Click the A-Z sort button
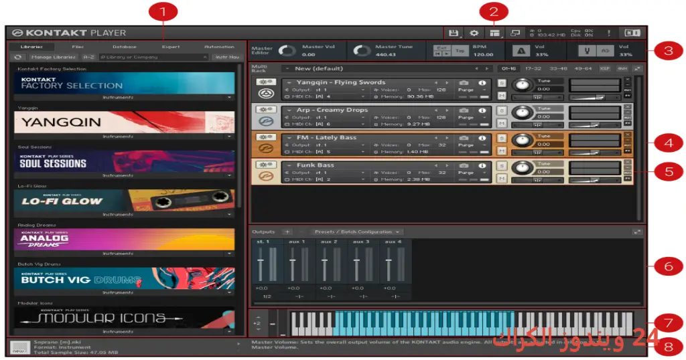The width and height of the screenshot is (686, 360). pos(88,58)
